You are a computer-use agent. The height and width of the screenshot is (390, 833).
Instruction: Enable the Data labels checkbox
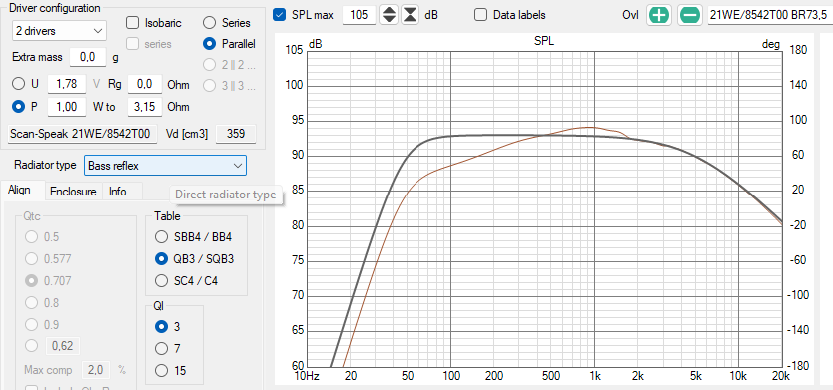(x=480, y=15)
